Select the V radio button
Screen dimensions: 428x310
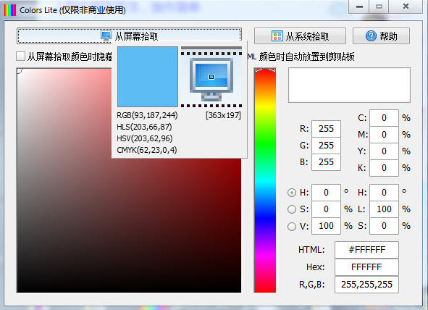coord(292,226)
